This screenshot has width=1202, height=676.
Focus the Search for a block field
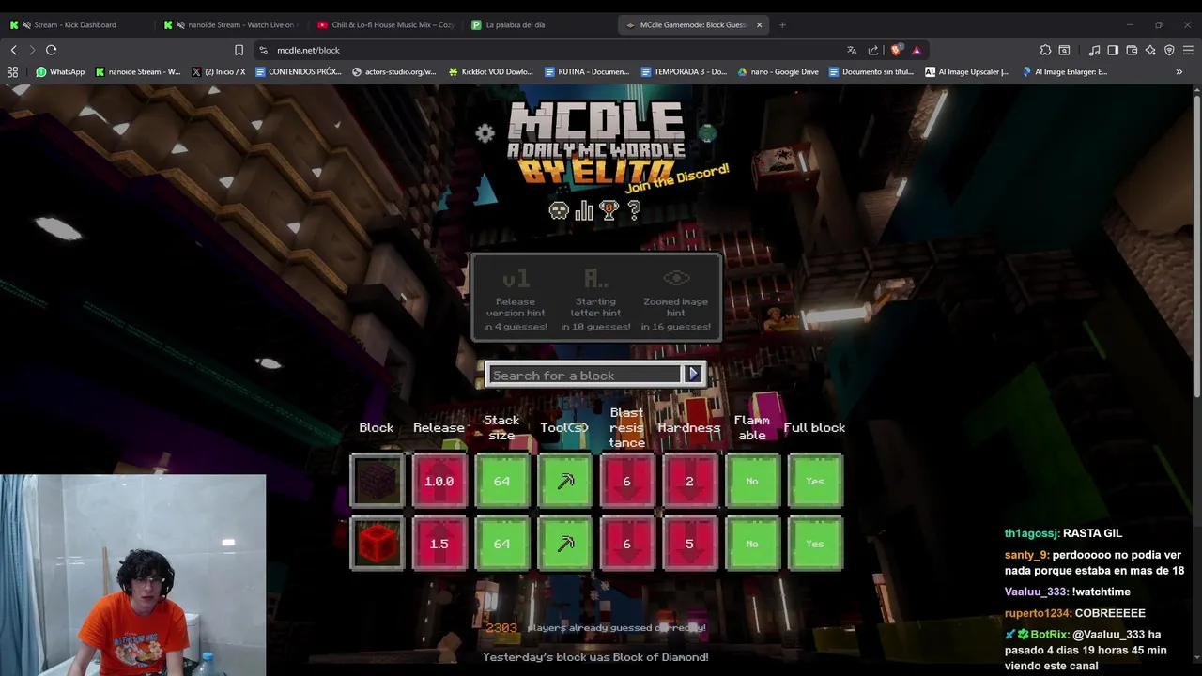pos(584,375)
